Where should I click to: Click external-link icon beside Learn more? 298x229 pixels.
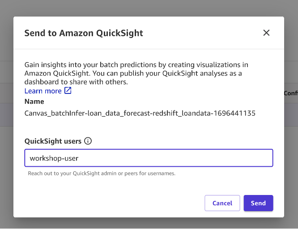pos(68,91)
